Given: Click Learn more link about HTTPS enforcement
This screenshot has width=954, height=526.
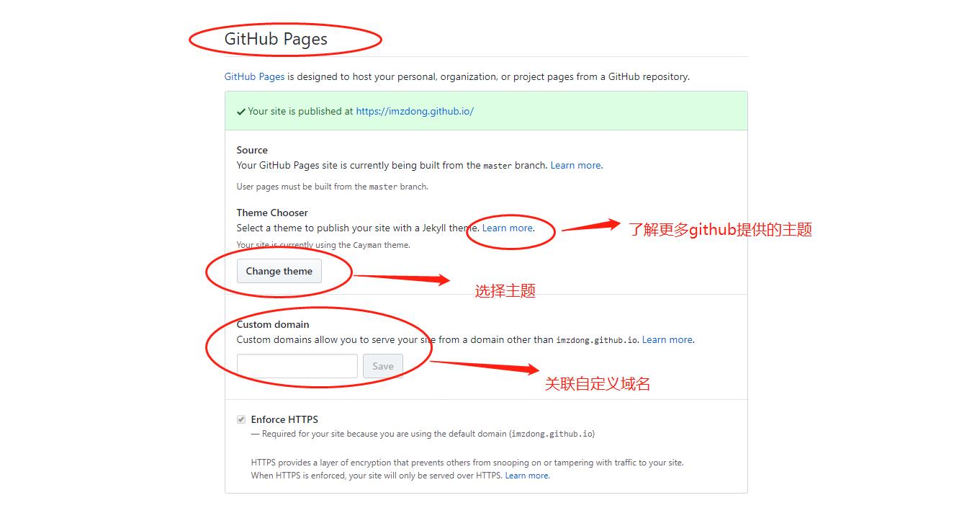Looking at the screenshot, I should pos(527,476).
